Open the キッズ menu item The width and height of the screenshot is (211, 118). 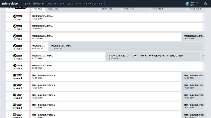(x=102, y=4)
